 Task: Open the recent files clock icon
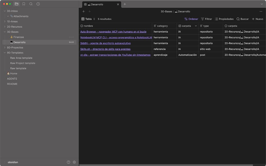pos(38,4)
